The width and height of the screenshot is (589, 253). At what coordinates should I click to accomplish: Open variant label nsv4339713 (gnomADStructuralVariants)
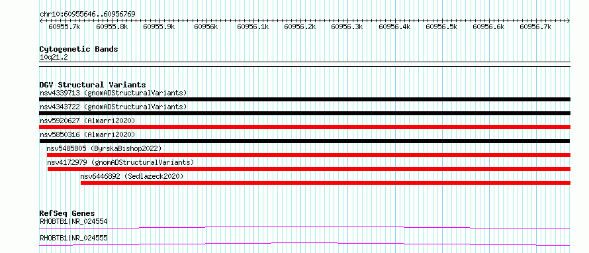click(x=113, y=93)
